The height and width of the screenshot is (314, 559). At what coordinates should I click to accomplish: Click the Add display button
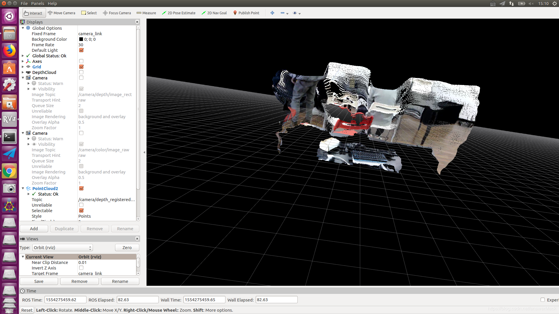pos(34,229)
